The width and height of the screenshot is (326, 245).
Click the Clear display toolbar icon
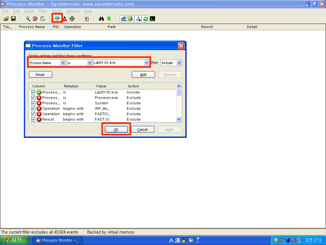[43, 19]
